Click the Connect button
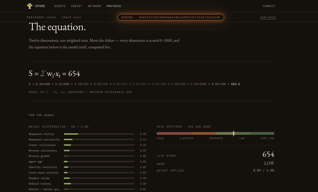 [x=269, y=6]
